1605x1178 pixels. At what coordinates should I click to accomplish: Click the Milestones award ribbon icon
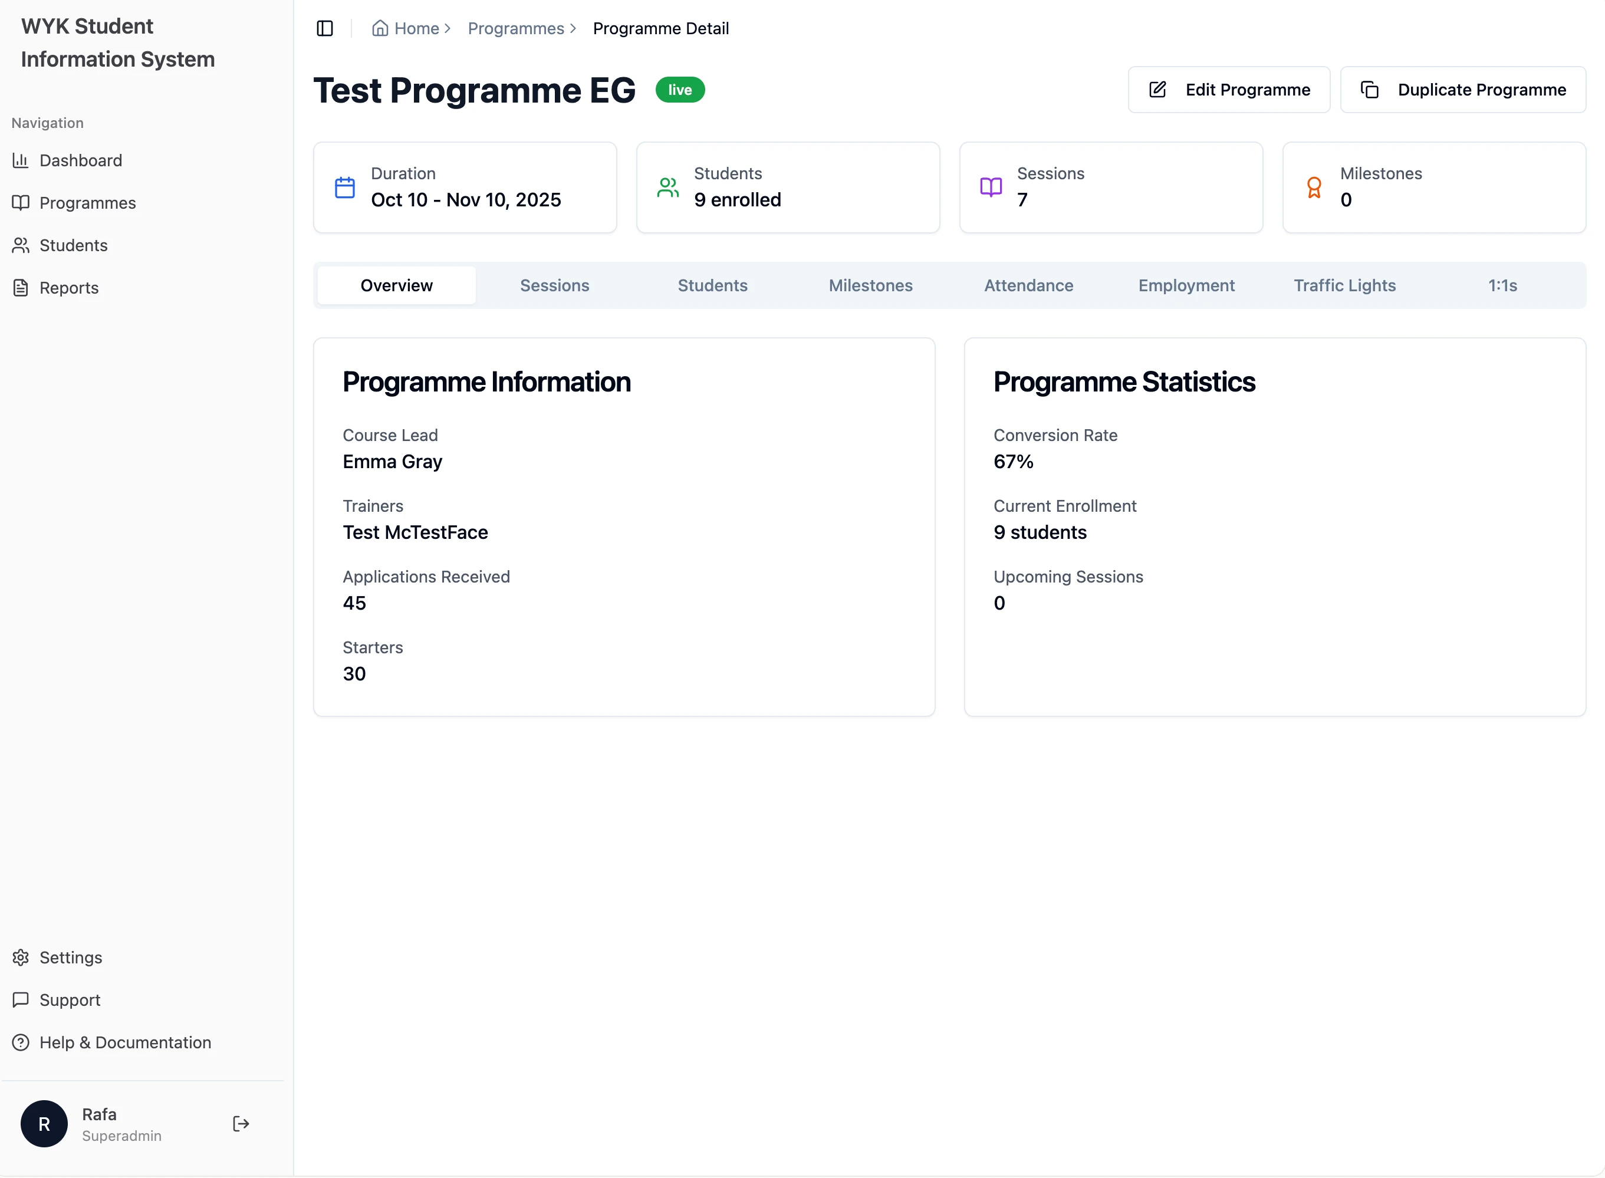pyautogui.click(x=1313, y=187)
